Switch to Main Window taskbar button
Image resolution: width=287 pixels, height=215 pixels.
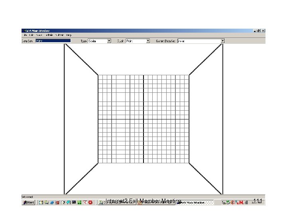[195, 203]
